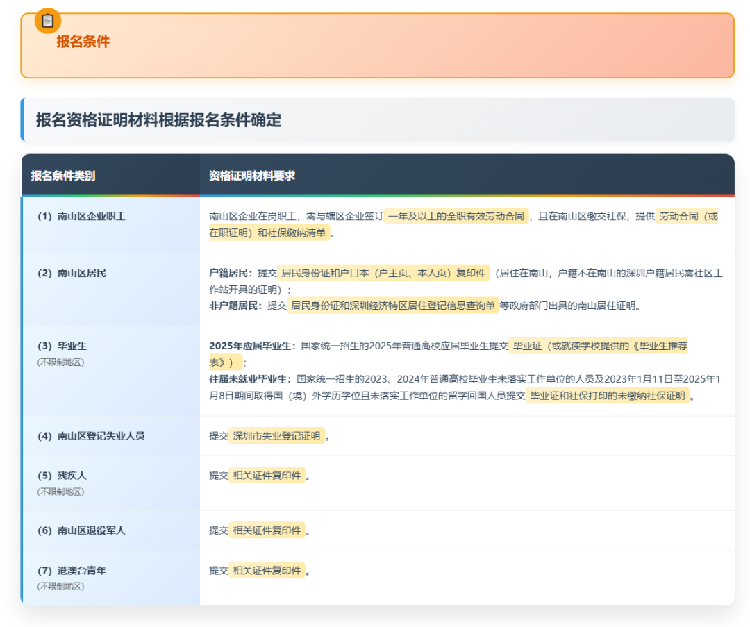
Task: Click the 报名条件 banner title
Action: (x=83, y=42)
